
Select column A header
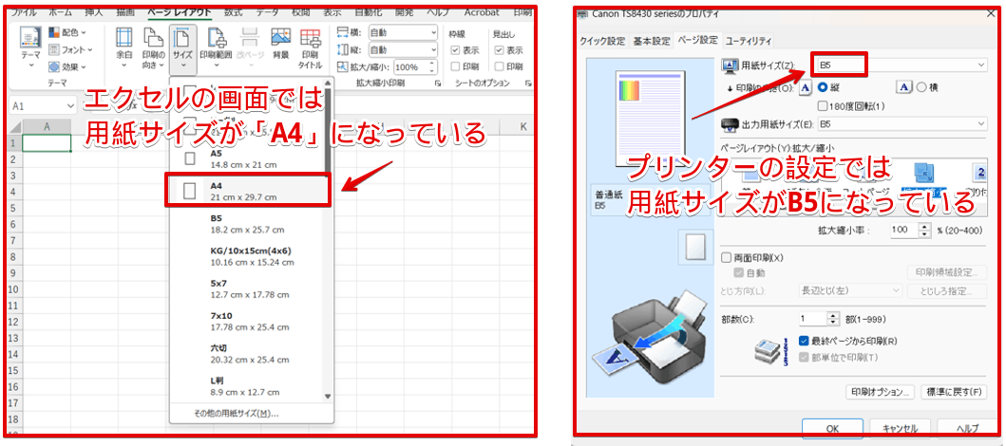(47, 127)
